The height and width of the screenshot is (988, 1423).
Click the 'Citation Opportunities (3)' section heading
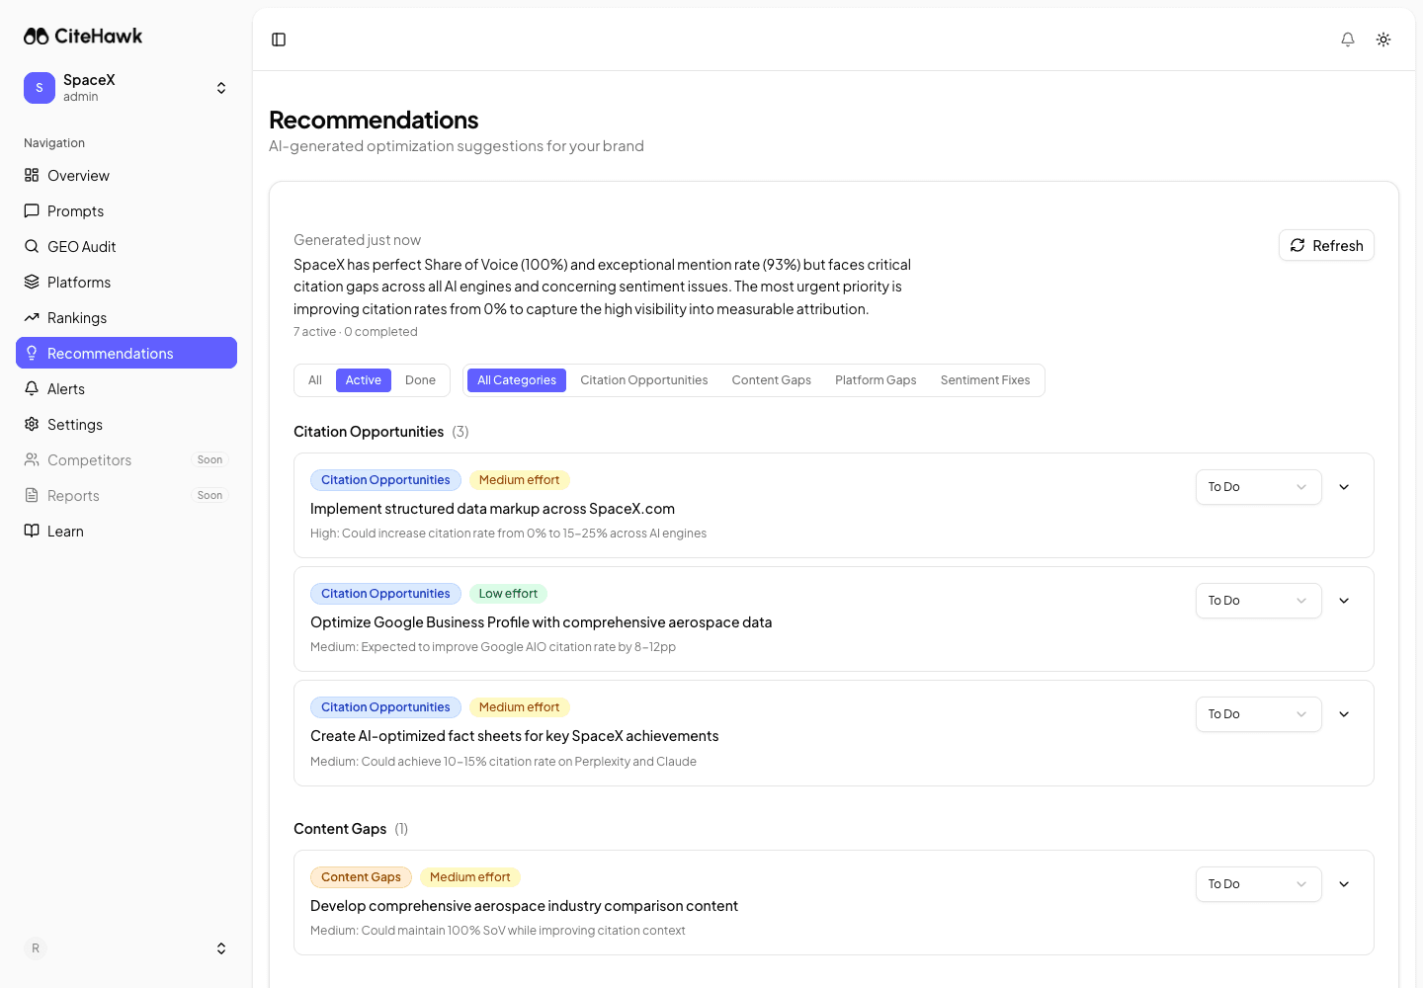(x=380, y=432)
